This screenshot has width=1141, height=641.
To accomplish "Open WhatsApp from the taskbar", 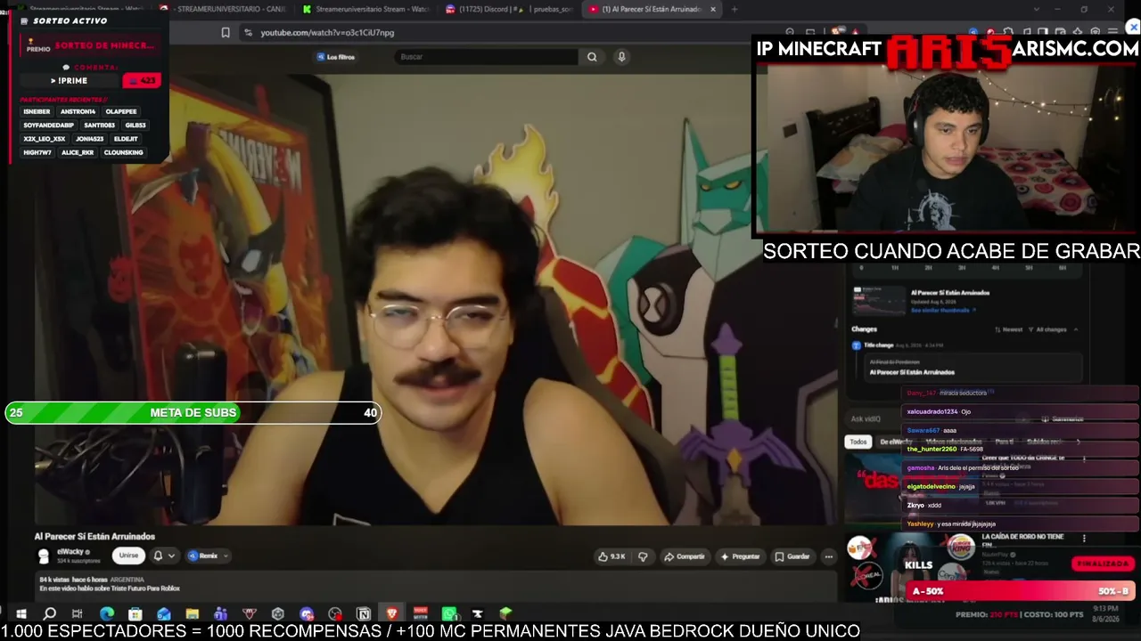I will point(449,613).
